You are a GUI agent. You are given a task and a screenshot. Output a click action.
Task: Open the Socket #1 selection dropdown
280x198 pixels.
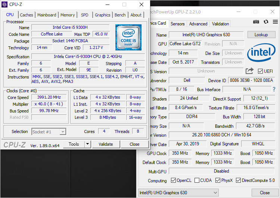49,132
